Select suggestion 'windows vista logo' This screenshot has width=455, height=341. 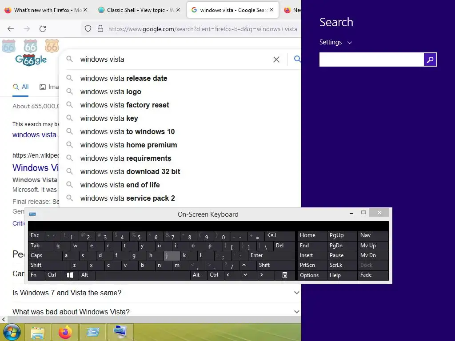(111, 91)
